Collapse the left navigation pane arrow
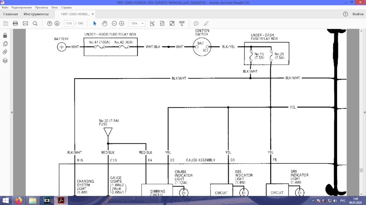The width and height of the screenshot is (366, 205). [x=12, y=112]
